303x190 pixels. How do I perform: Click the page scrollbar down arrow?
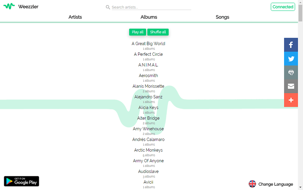tap(300, 187)
